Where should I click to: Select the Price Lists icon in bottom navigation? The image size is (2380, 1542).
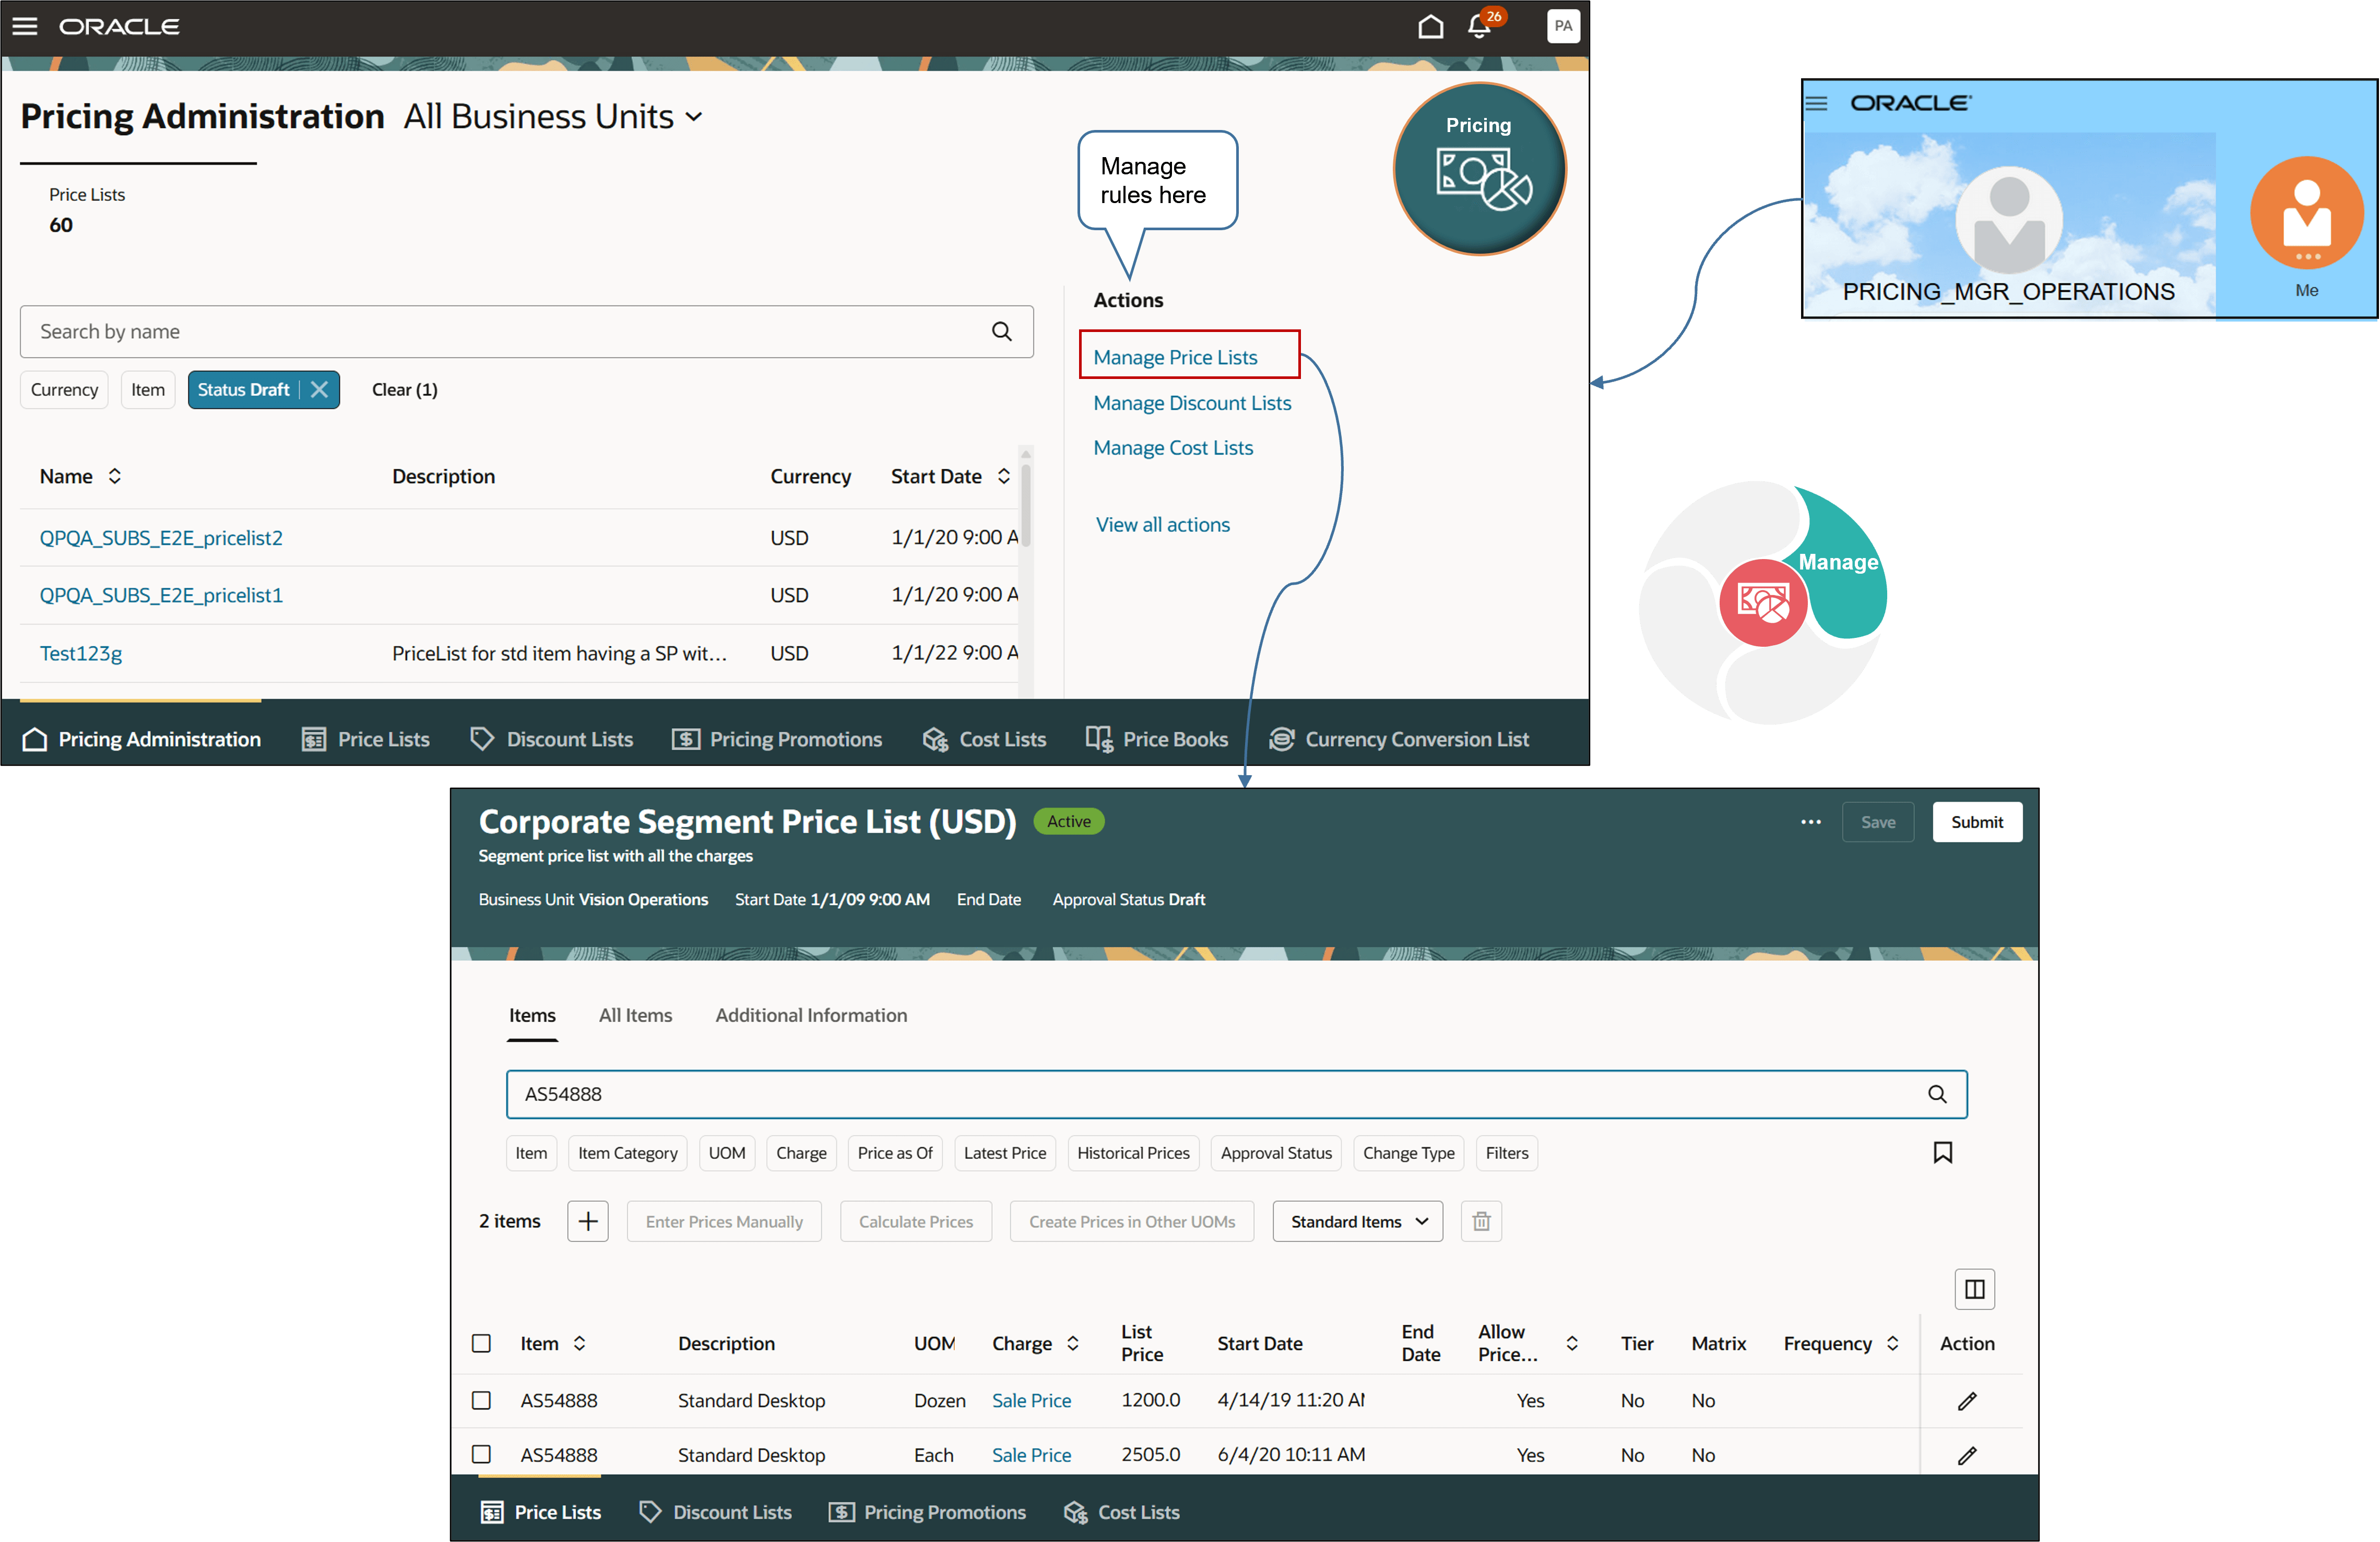pyautogui.click(x=365, y=738)
